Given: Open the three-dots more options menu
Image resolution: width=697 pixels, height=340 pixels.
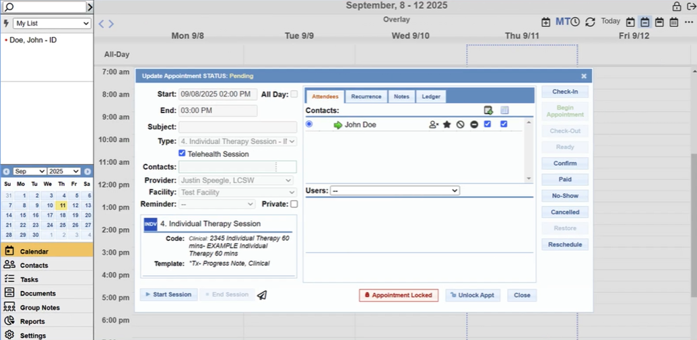Looking at the screenshot, I should [689, 22].
